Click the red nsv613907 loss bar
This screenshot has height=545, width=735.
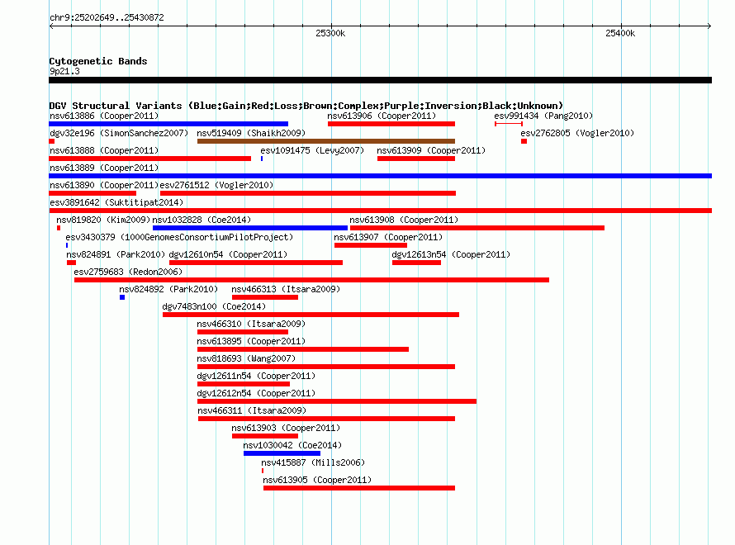click(371, 245)
